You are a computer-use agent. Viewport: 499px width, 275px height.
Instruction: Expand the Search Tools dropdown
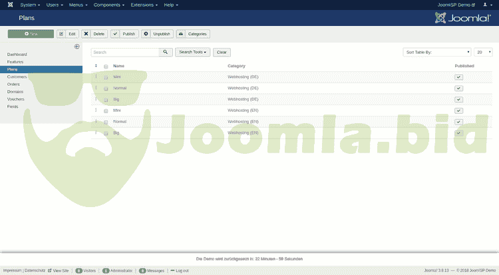[192, 52]
